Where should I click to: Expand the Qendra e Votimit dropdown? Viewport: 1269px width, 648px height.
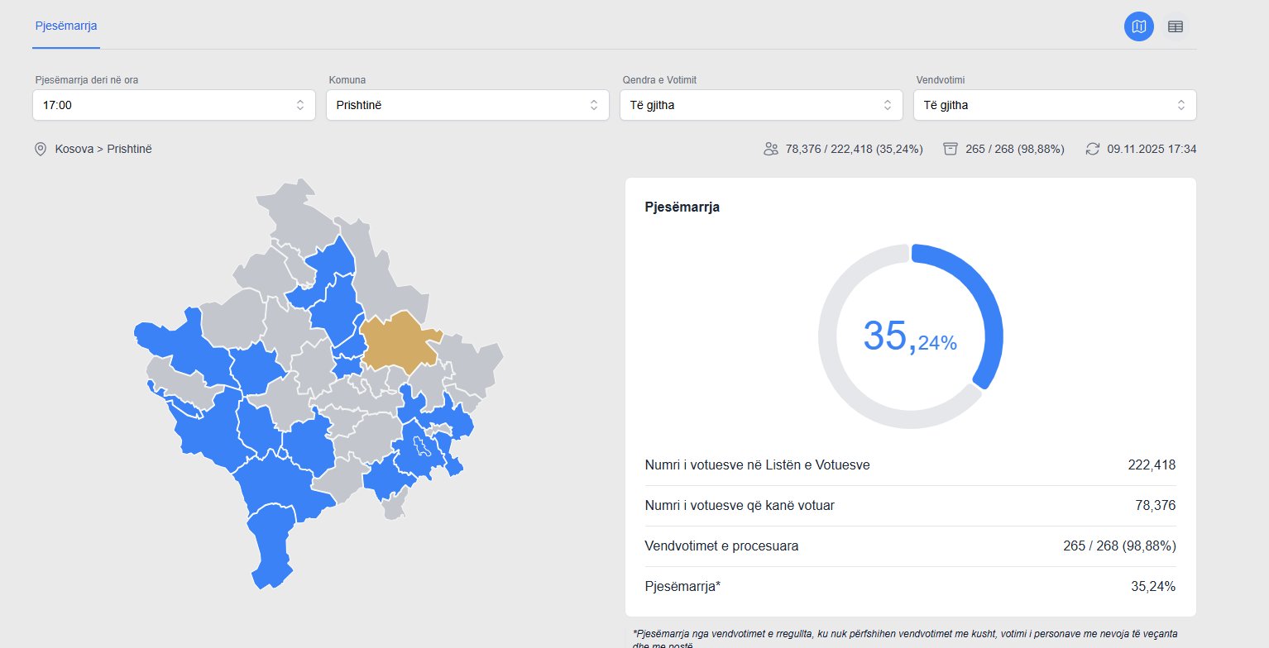[x=761, y=105]
